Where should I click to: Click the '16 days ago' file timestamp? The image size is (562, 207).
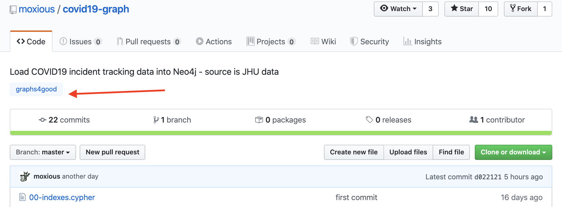click(x=522, y=197)
